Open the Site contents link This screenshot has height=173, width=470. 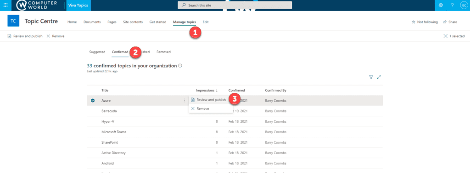coord(133,22)
